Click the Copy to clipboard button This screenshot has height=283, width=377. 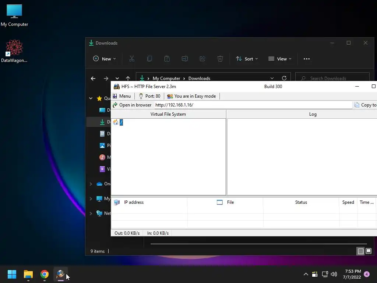pos(365,105)
